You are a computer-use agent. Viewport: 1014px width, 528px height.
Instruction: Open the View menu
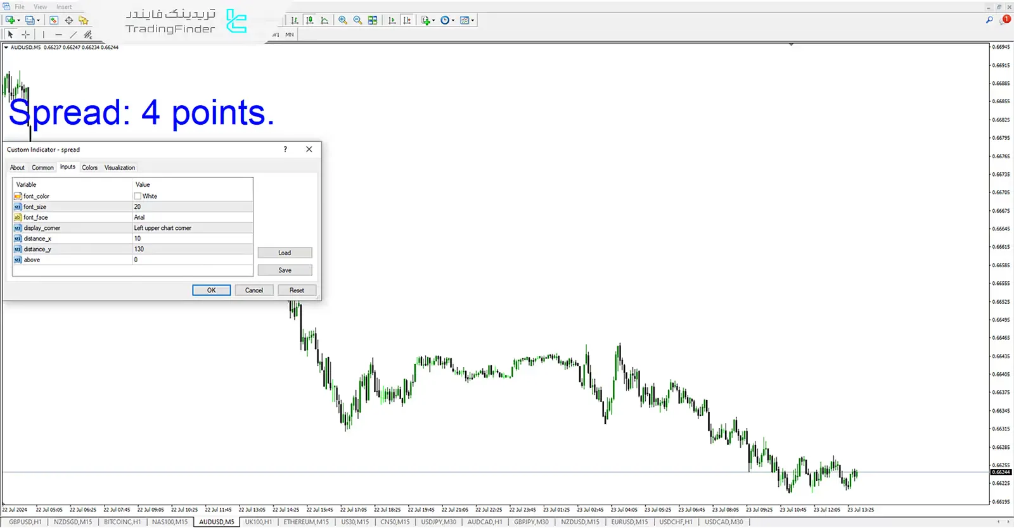(x=41, y=7)
